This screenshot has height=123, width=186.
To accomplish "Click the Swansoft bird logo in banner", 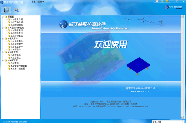I will pyautogui.click(x=63, y=25).
